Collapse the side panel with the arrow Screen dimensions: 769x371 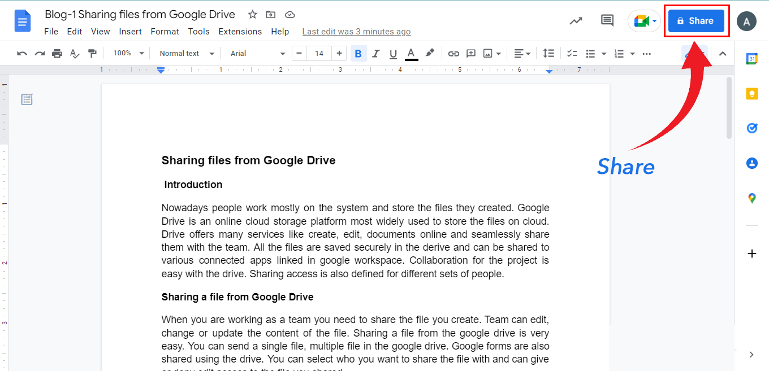[x=751, y=355]
